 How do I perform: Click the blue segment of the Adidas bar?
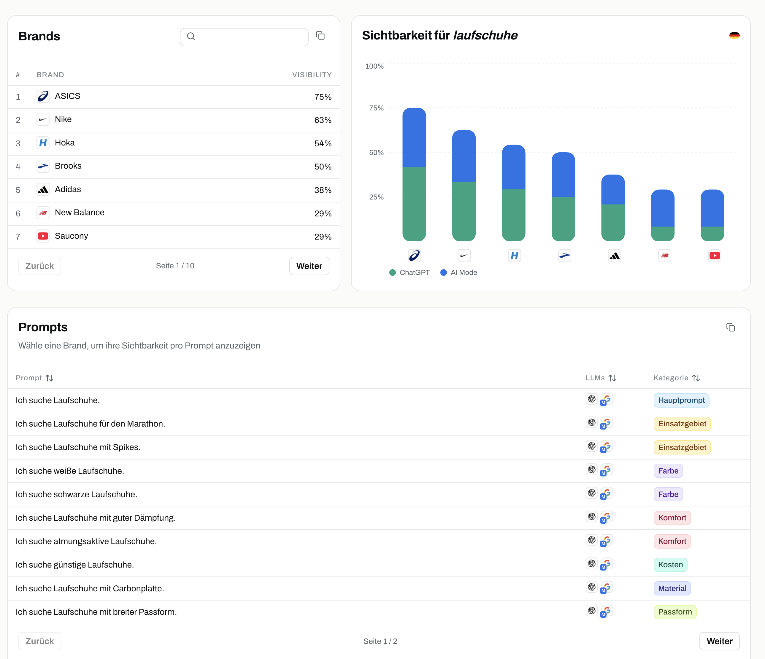tap(613, 189)
